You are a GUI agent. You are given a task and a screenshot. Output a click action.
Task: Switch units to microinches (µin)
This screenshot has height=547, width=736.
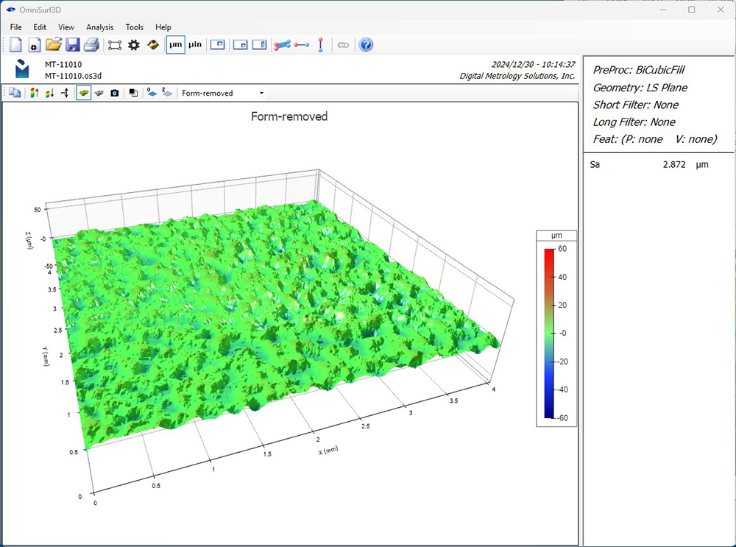[x=195, y=45]
